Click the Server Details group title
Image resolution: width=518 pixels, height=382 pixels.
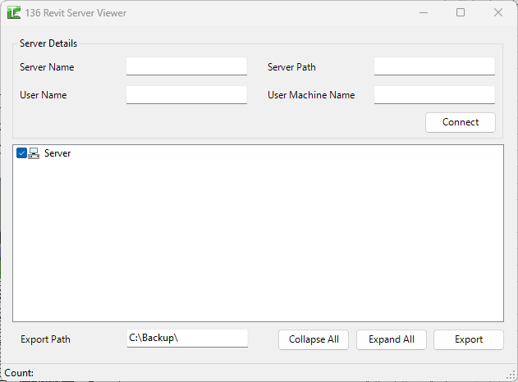coord(48,43)
